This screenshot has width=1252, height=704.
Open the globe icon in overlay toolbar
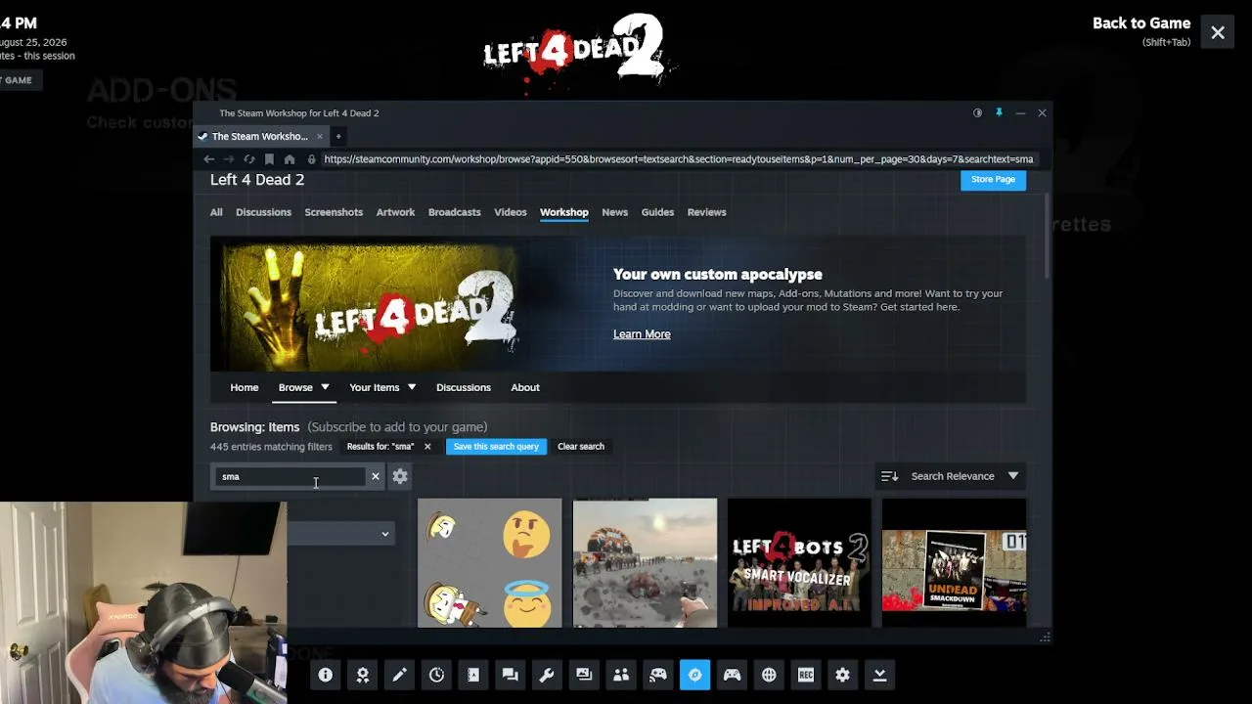tap(769, 675)
